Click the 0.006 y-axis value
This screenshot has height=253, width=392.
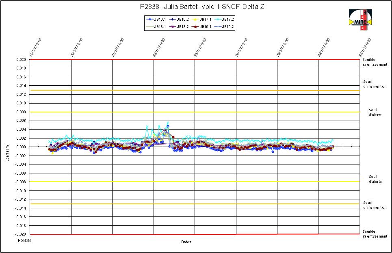21,121
